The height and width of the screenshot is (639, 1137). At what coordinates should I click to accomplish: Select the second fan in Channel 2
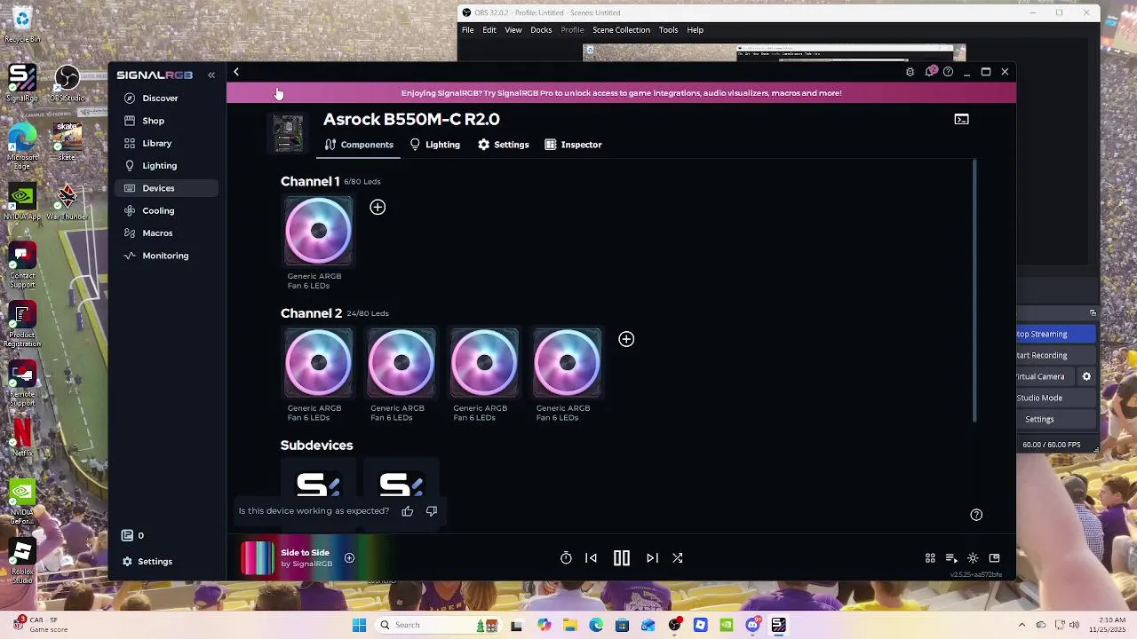(402, 363)
